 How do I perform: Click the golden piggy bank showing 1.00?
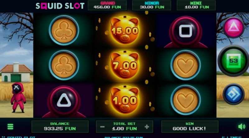125,99
